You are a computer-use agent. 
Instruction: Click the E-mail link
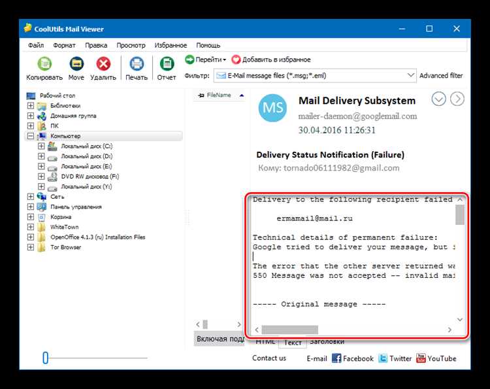[317, 359]
